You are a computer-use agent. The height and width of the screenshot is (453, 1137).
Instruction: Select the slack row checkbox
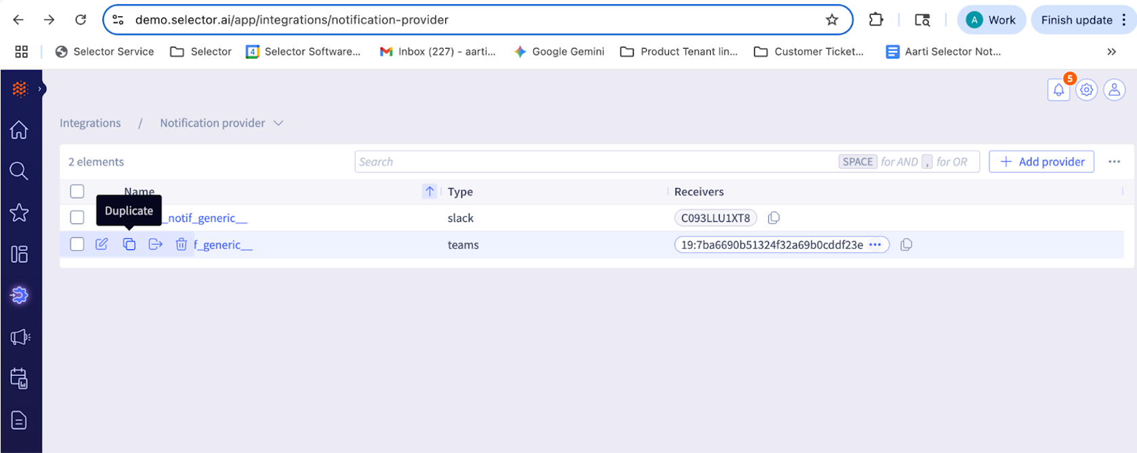[77, 217]
